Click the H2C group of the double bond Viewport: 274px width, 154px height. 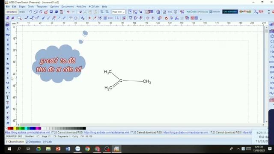pos(108,88)
